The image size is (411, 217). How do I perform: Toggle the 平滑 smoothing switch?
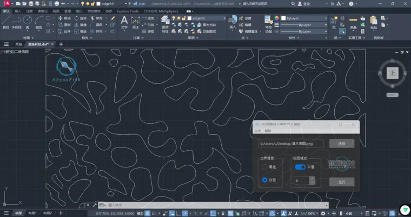[x=300, y=167]
